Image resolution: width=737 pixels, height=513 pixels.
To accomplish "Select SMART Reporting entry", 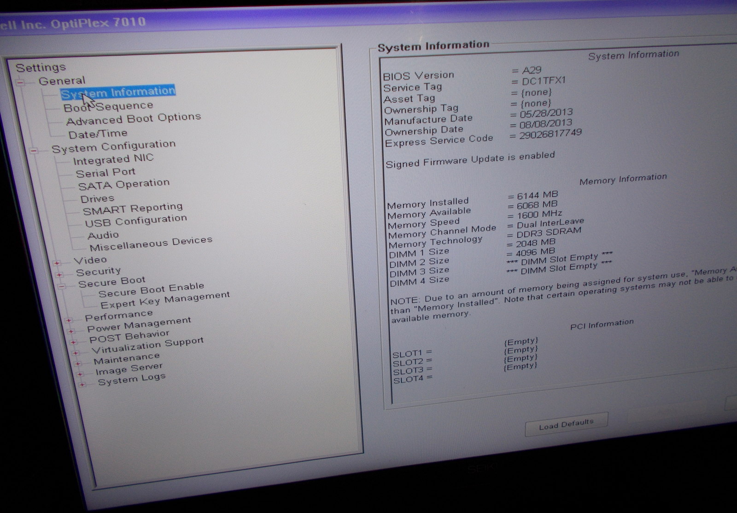I will (x=133, y=209).
